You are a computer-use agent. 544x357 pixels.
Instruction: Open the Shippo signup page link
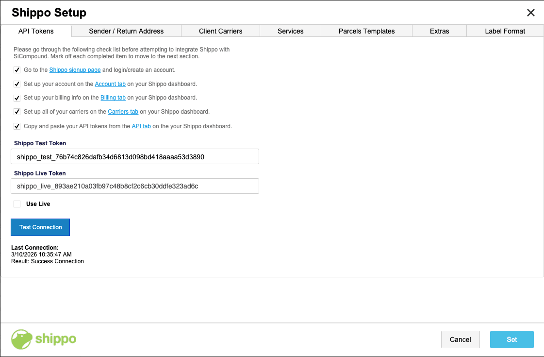point(75,70)
